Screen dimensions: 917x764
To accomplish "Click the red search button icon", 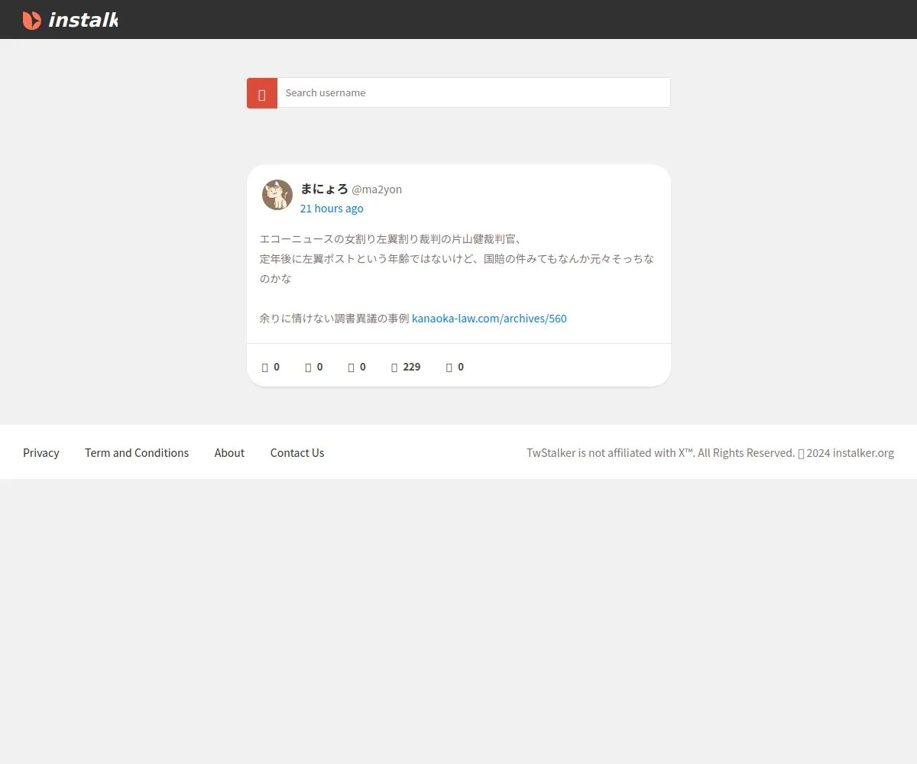I will (262, 93).
